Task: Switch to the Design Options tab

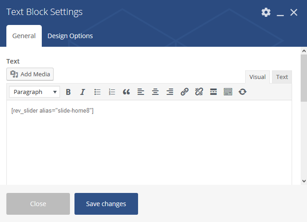Action: pyautogui.click(x=70, y=36)
